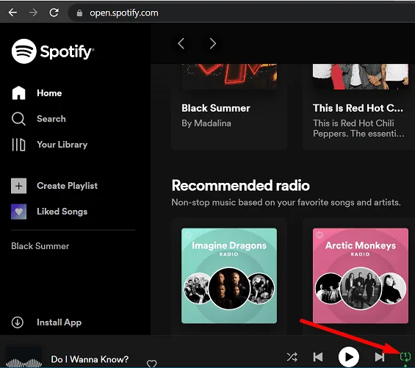Click the Red Hot Chili Peppers cover
The width and height of the screenshot is (415, 368).
point(361,76)
